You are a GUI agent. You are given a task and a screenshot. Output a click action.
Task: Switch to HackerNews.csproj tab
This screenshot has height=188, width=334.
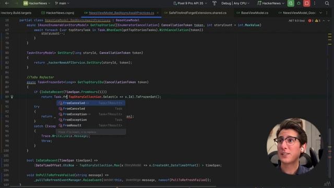(57, 13)
